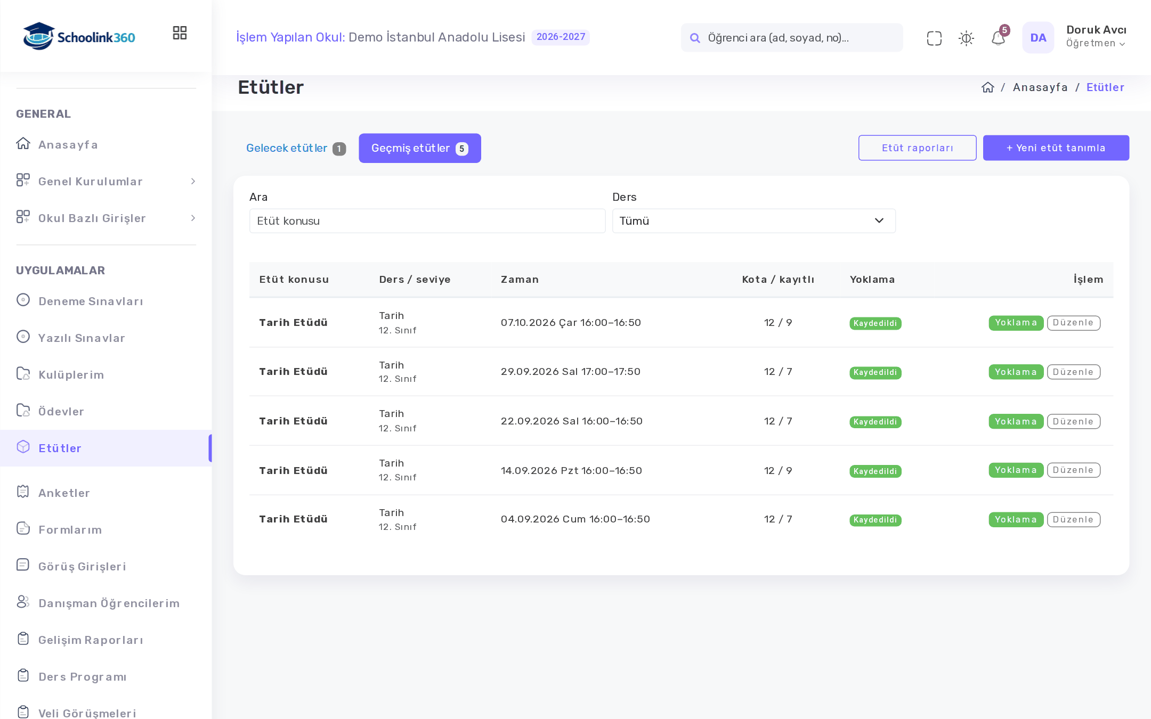Open Ödevler in sidebar
Image resolution: width=1151 pixels, height=719 pixels.
coord(106,411)
